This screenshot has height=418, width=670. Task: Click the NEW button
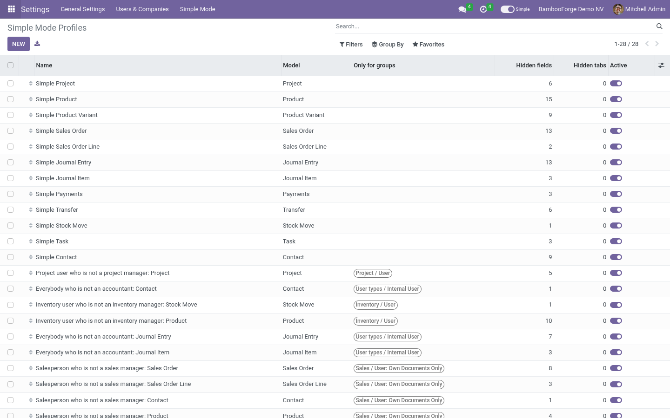[19, 44]
